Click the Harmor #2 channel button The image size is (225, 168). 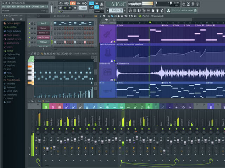[43, 33]
